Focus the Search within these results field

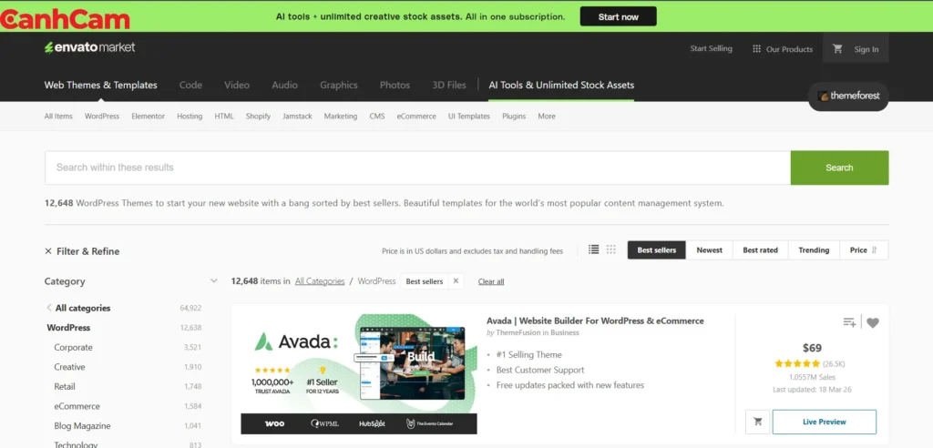click(x=417, y=168)
